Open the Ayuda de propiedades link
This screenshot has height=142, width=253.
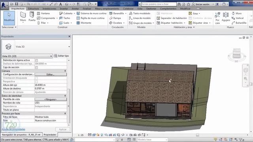(x=13, y=129)
